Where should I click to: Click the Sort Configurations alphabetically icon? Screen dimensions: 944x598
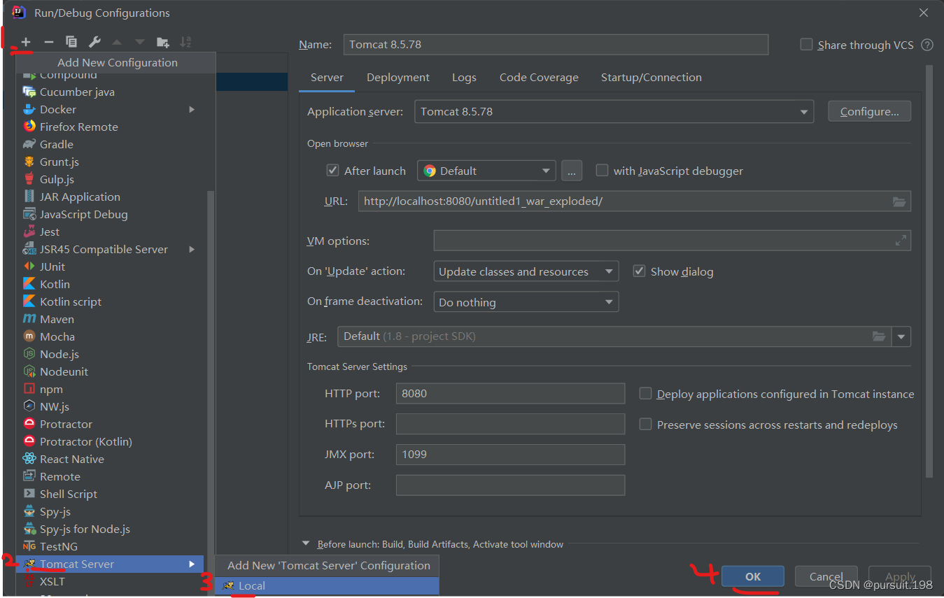click(185, 42)
